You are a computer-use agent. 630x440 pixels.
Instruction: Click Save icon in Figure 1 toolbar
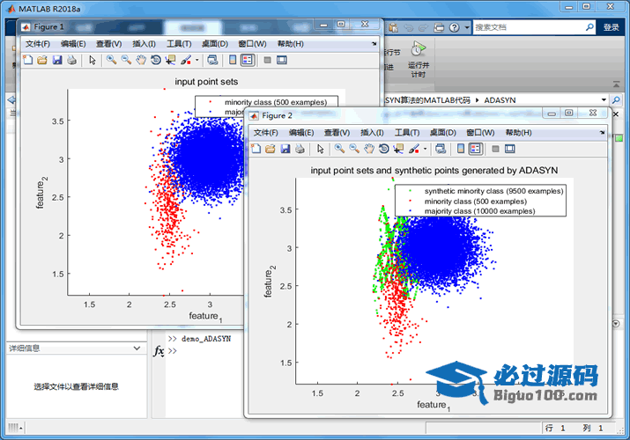pos(57,60)
